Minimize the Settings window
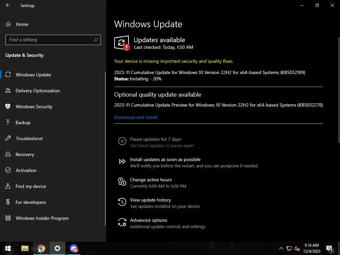 point(302,5)
